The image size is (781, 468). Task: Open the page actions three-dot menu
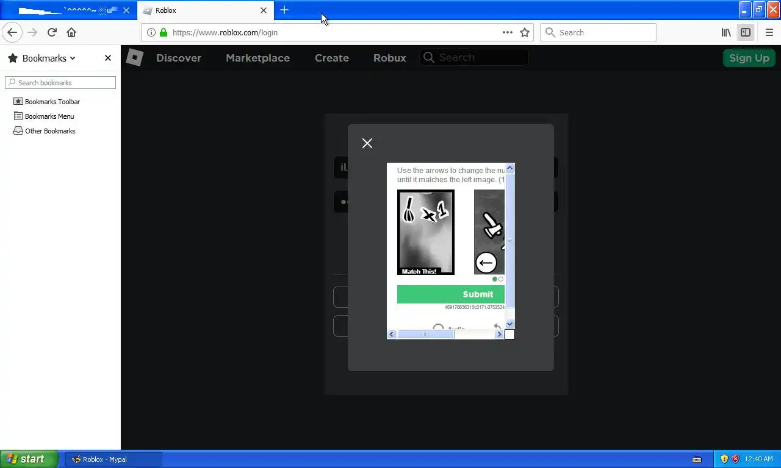click(508, 32)
